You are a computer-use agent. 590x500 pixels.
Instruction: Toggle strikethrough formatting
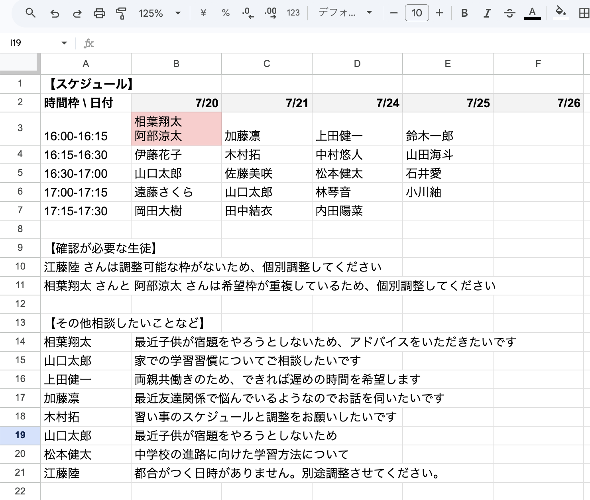coord(509,13)
